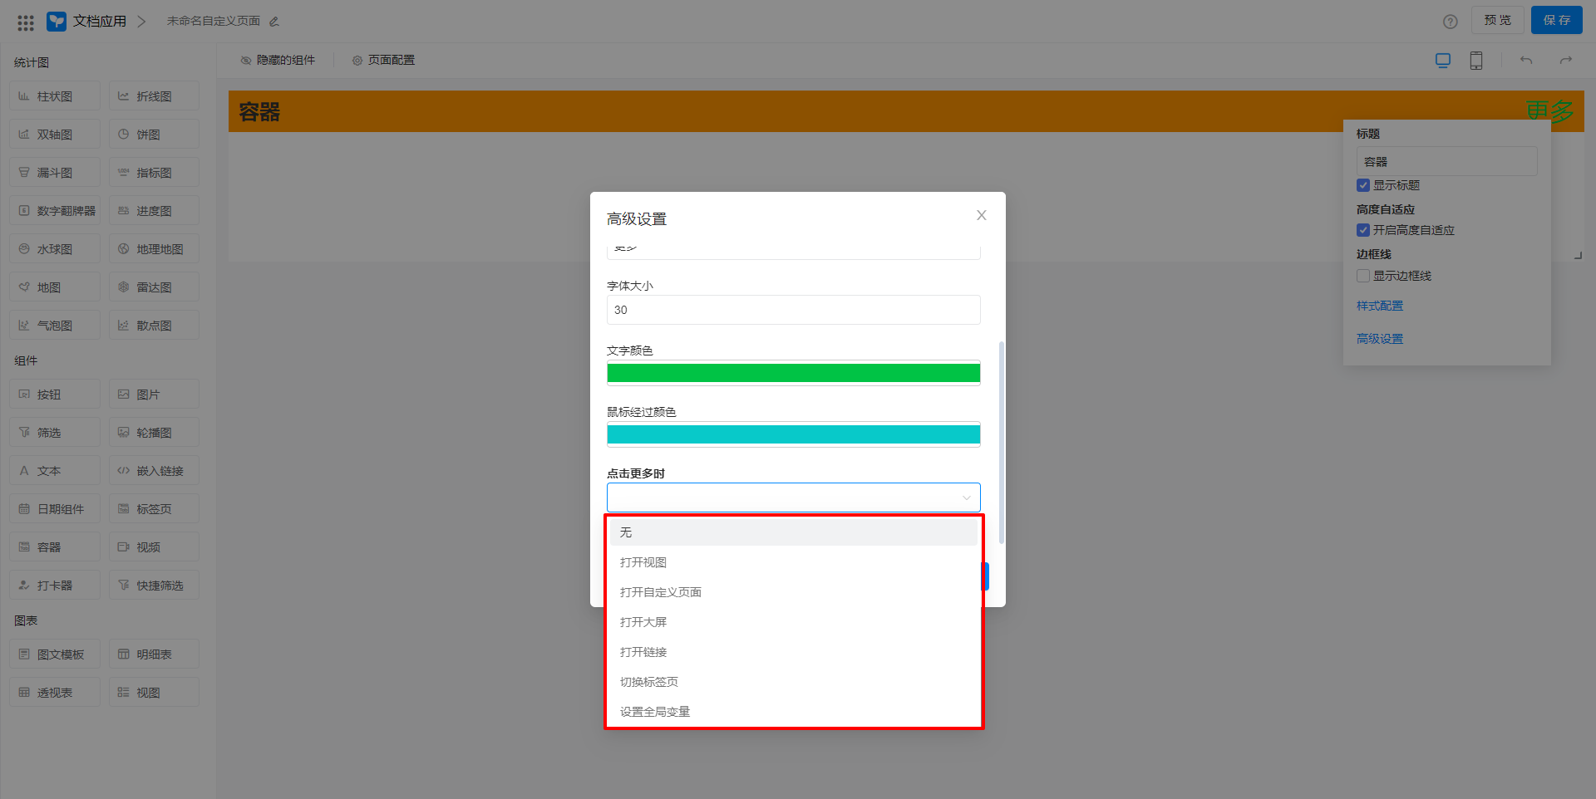Screen dimensions: 1596x799
Task: Click the pencil icon to rename page
Action: point(274,22)
